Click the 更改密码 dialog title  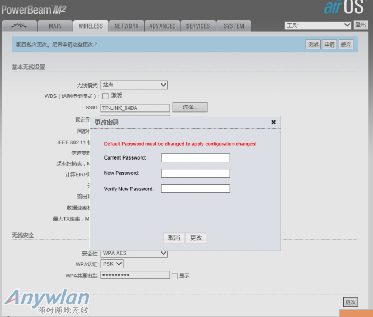click(107, 123)
